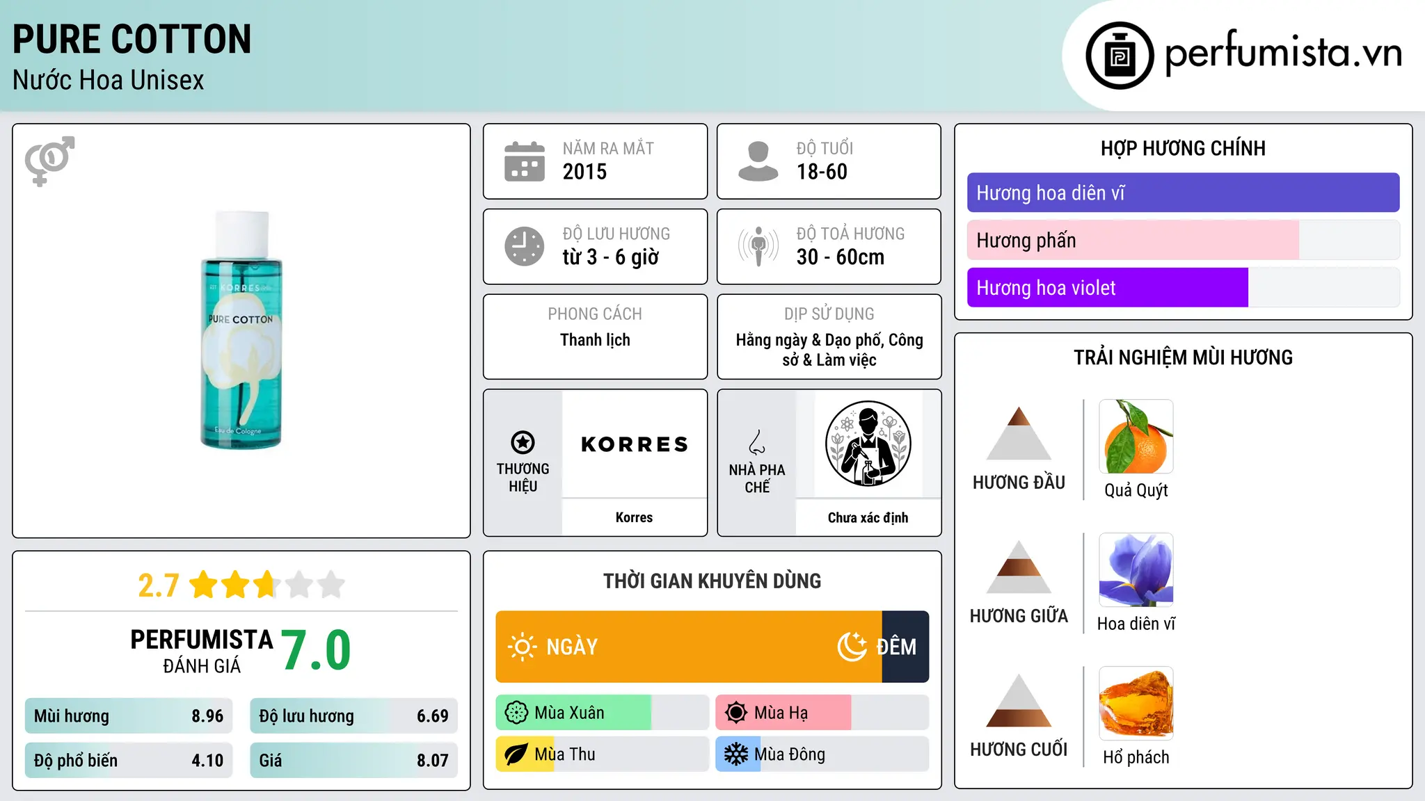Click the Hoa diên vĩ note label
The image size is (1425, 801).
[1136, 624]
